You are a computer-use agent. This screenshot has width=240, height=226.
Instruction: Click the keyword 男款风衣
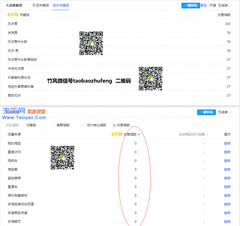pyautogui.click(x=14, y=96)
